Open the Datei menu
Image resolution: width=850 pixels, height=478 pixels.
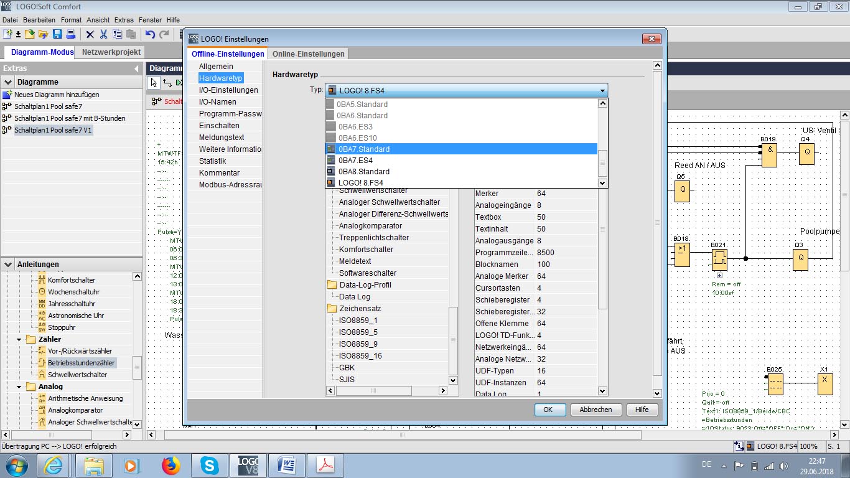[x=10, y=20]
